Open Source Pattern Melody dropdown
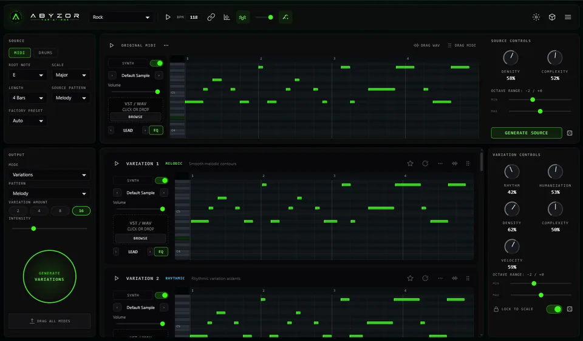This screenshot has height=341, width=583. click(x=70, y=98)
